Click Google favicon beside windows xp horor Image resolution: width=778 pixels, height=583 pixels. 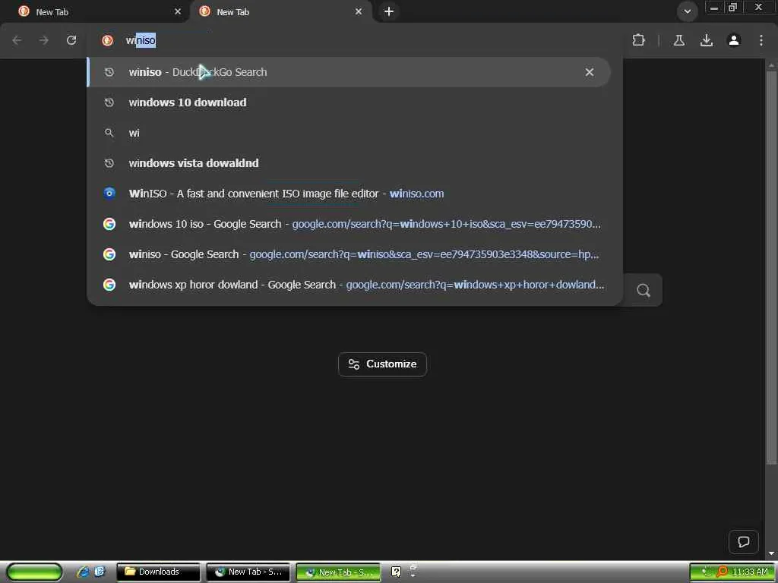[109, 285]
